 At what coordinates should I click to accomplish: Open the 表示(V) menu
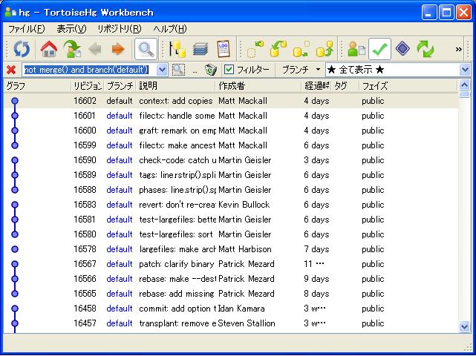click(71, 29)
